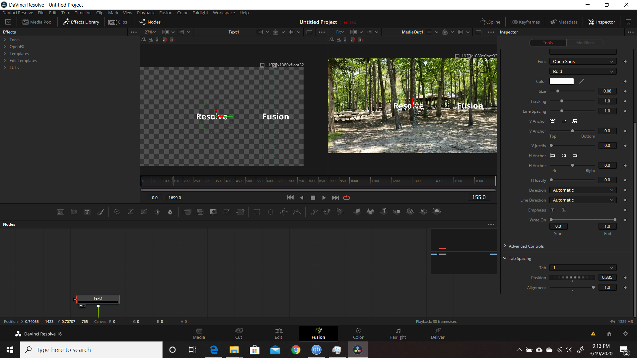
Task: Add a Transform node from the toolbar
Action: 240,212
